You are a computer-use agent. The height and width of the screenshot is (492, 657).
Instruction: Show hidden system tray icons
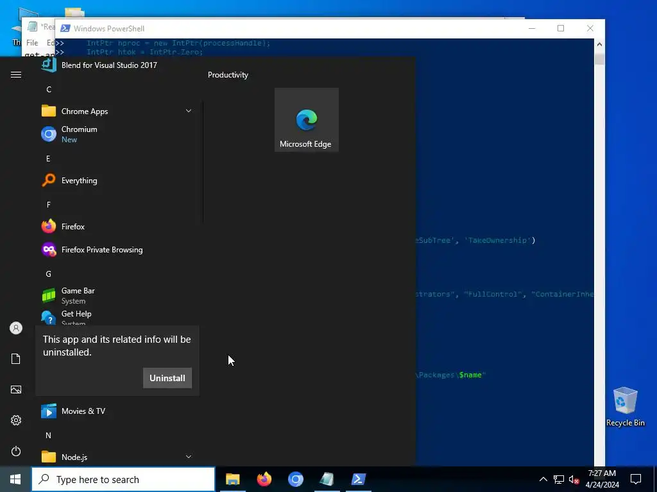(543, 479)
